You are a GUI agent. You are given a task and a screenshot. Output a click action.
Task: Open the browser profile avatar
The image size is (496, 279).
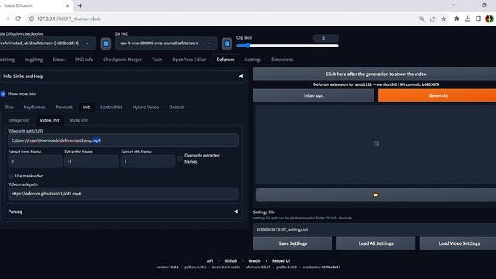pos(489,19)
